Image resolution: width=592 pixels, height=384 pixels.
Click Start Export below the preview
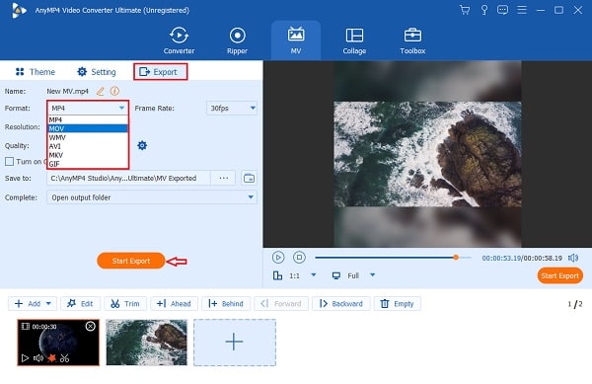[x=559, y=276]
